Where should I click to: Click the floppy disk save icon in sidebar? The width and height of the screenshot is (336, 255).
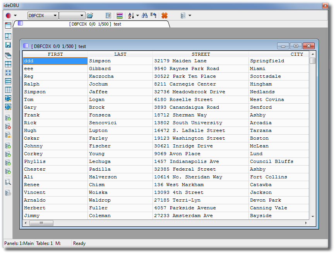pos(8,45)
